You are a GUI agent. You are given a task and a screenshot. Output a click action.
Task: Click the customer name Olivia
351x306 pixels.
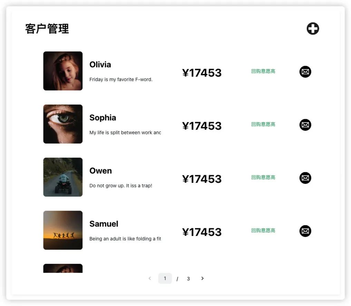click(100, 65)
